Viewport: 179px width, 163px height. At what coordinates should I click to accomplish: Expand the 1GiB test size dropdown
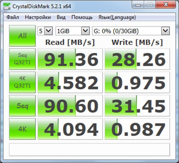click(72, 31)
